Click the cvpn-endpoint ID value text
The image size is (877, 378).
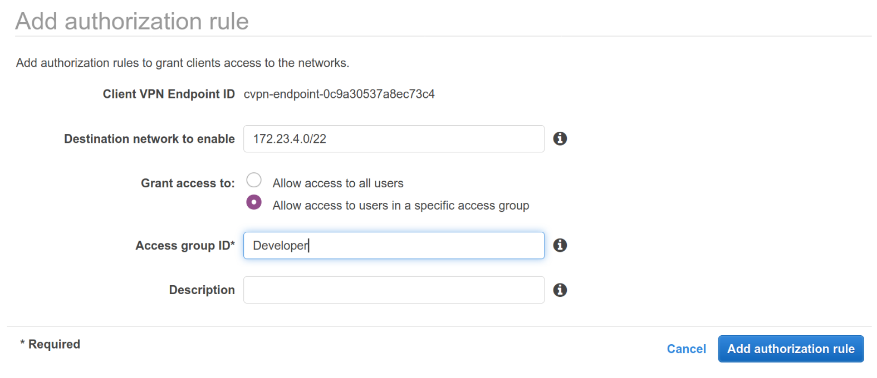(339, 94)
